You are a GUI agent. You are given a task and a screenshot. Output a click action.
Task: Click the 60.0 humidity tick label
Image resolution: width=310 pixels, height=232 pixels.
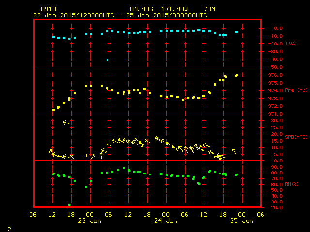pos(277,185)
